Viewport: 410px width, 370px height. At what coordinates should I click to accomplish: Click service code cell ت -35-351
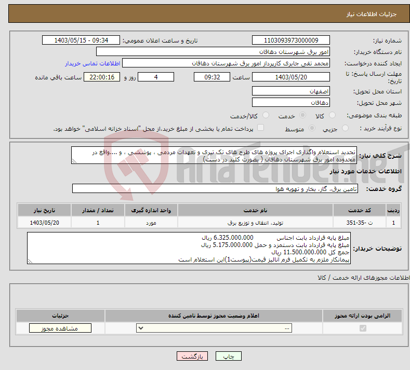(360, 223)
